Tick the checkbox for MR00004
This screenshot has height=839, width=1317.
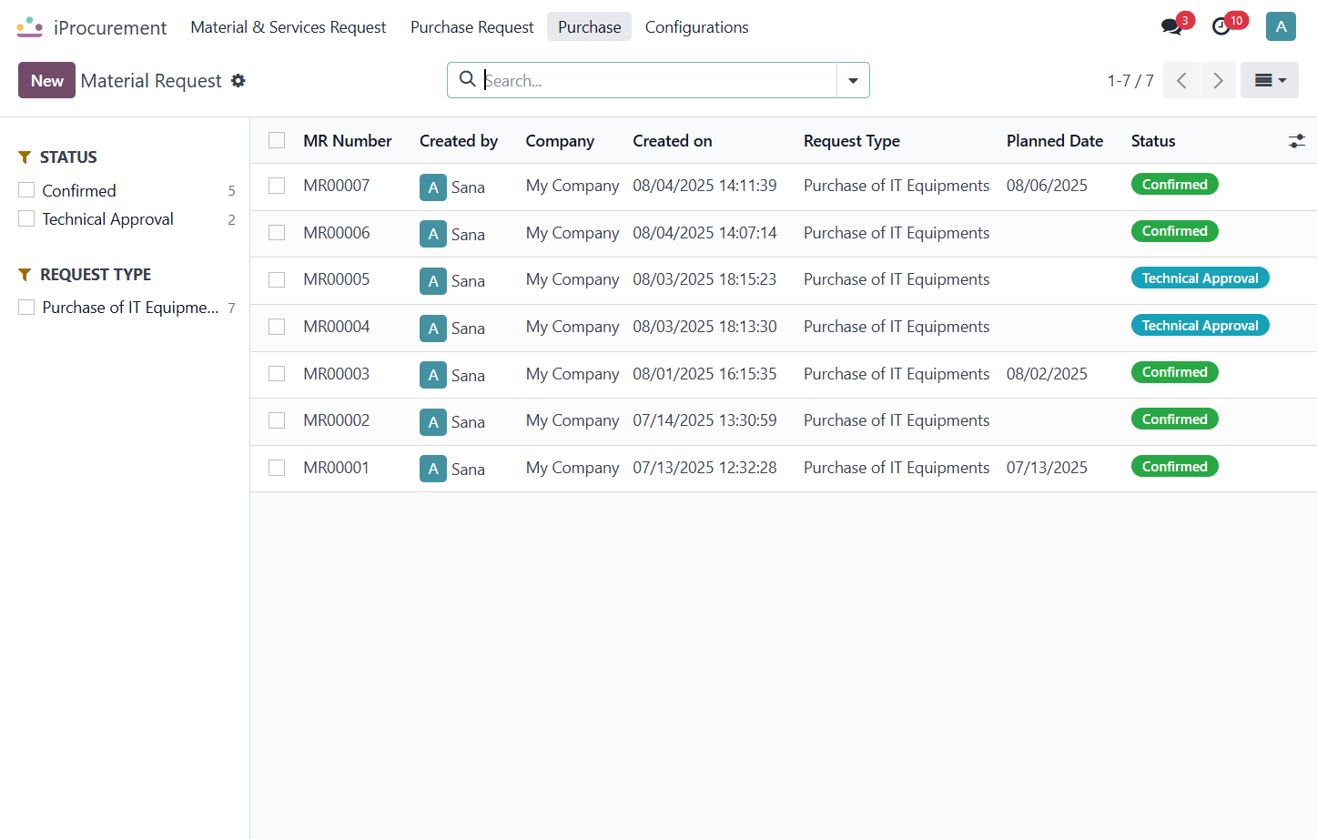pyautogui.click(x=277, y=327)
